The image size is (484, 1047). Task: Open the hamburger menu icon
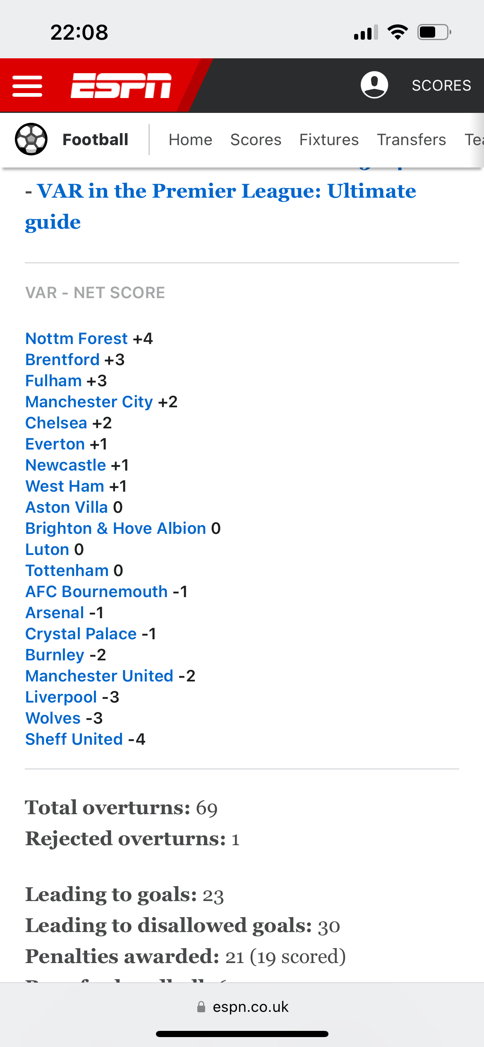[27, 86]
